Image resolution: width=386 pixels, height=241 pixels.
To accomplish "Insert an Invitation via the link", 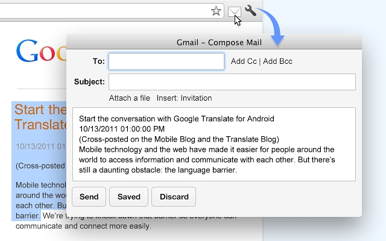I will 196,98.
